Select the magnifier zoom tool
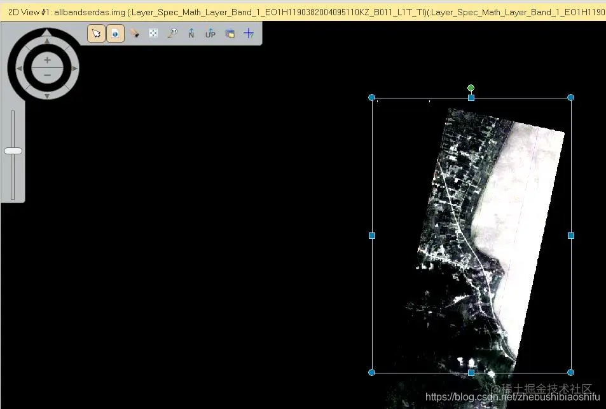Image resolution: width=606 pixels, height=409 pixels. click(172, 34)
